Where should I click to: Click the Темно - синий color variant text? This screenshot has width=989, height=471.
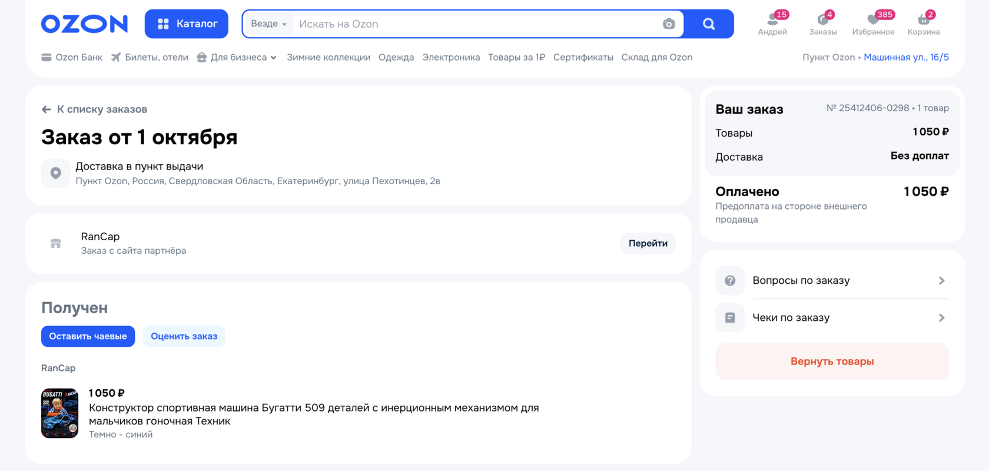click(121, 434)
